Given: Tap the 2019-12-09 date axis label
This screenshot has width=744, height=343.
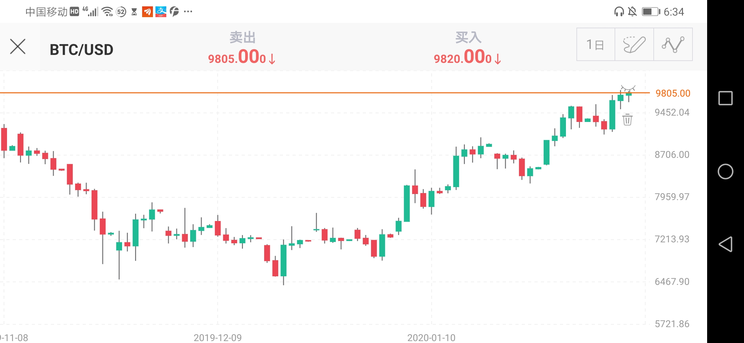Looking at the screenshot, I should 218,338.
